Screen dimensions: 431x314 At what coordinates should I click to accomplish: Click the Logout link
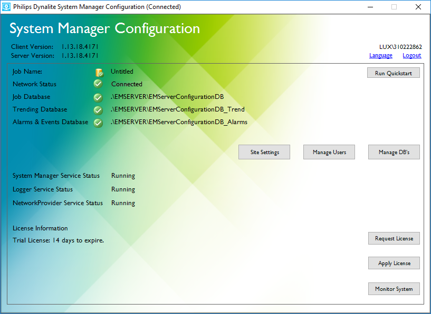[x=411, y=56]
